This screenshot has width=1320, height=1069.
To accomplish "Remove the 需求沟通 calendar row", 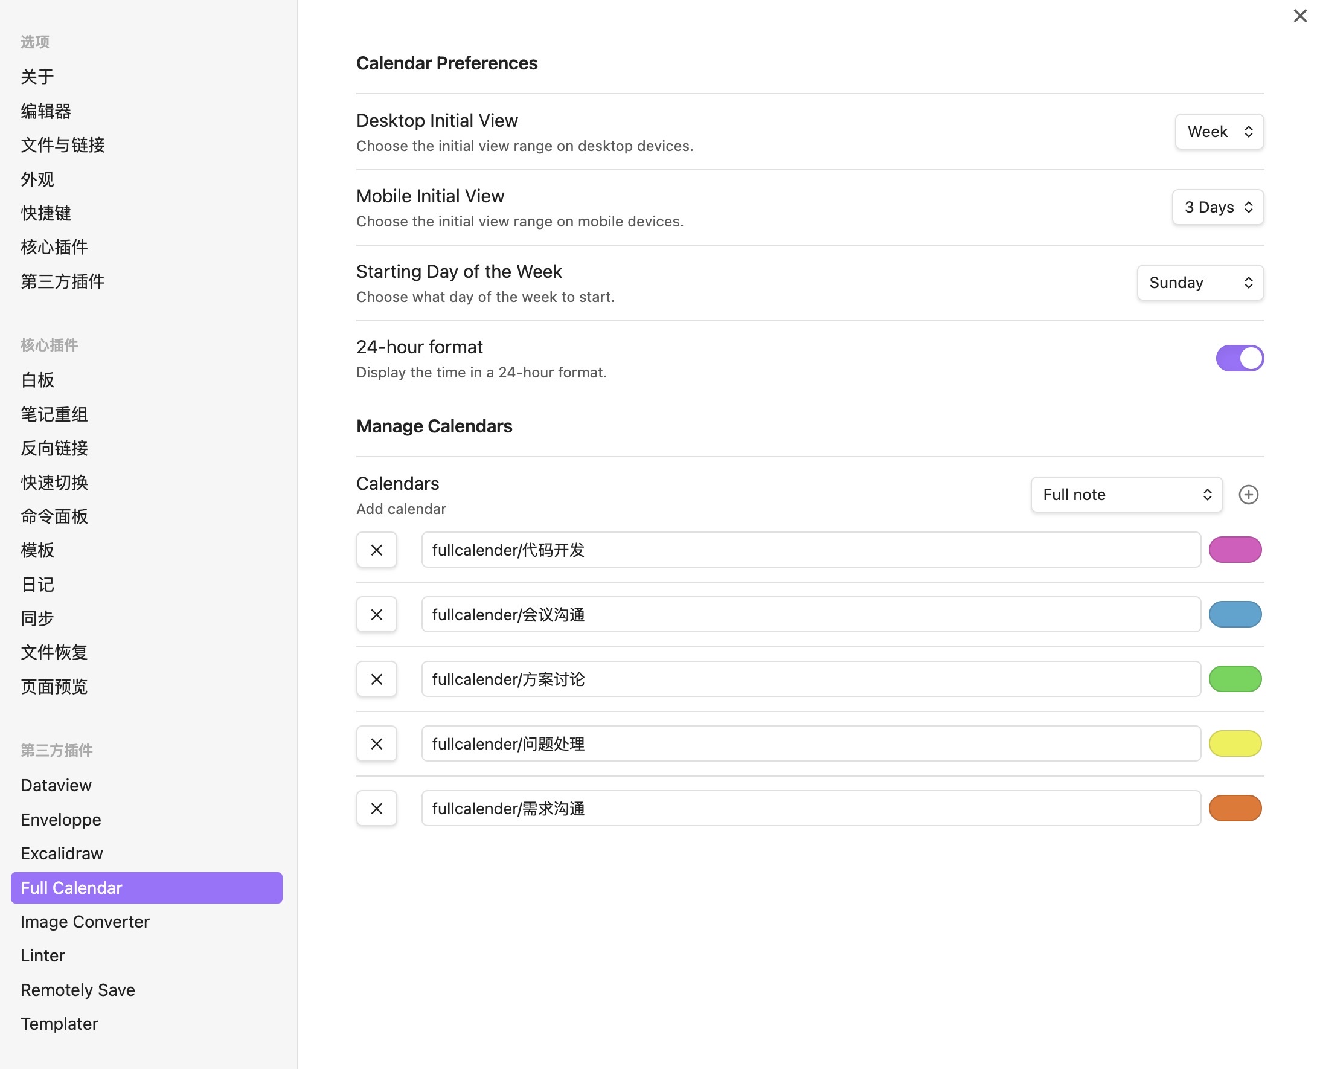I will click(376, 809).
